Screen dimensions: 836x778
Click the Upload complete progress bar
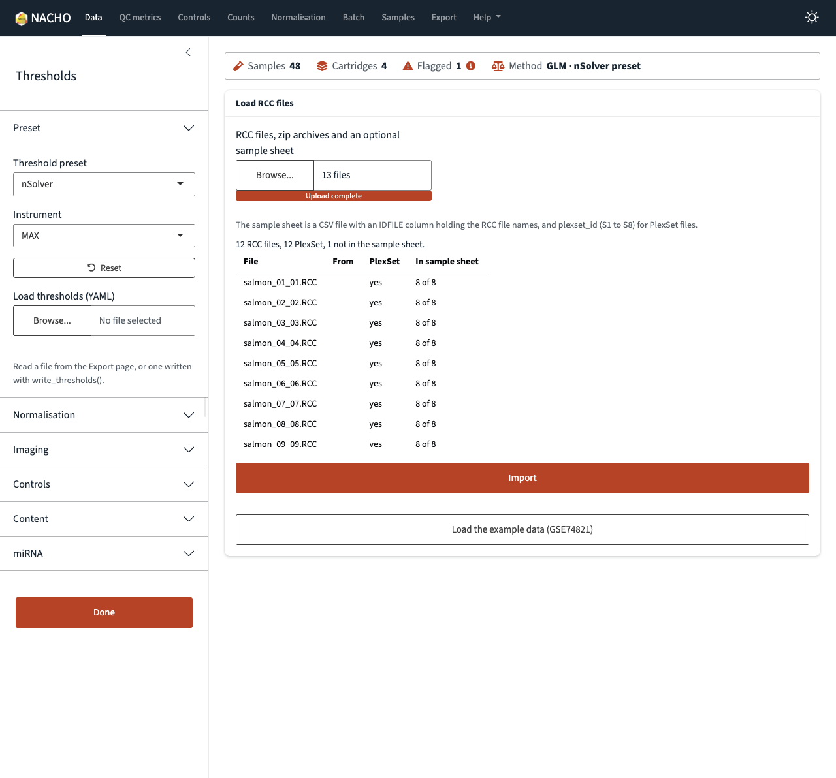(x=334, y=196)
